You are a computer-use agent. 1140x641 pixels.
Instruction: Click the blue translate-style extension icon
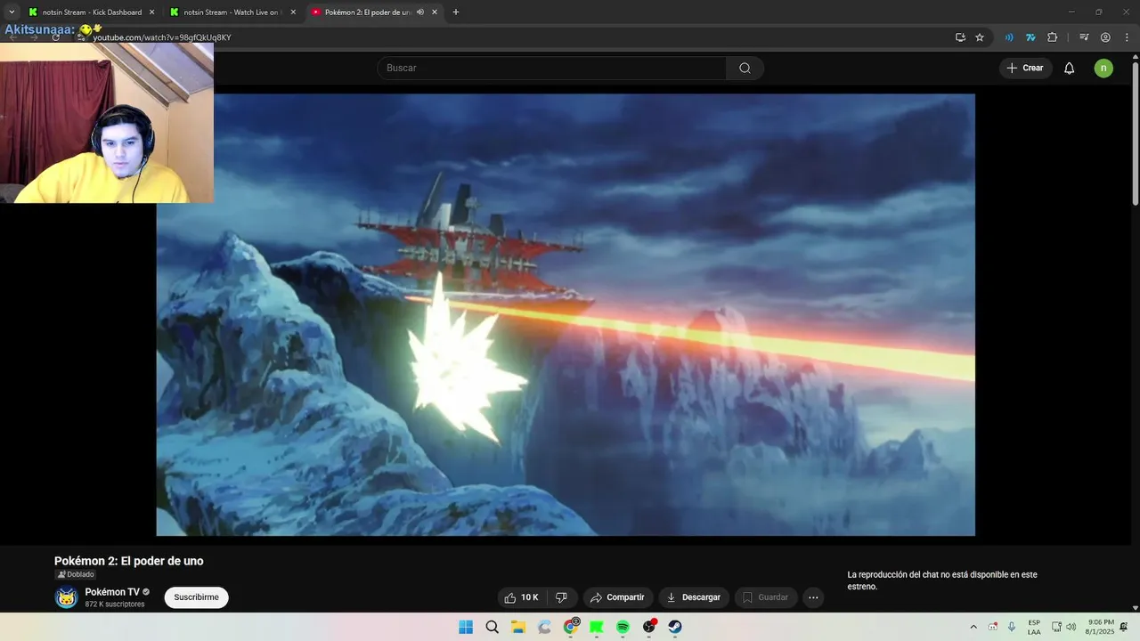[1030, 37]
